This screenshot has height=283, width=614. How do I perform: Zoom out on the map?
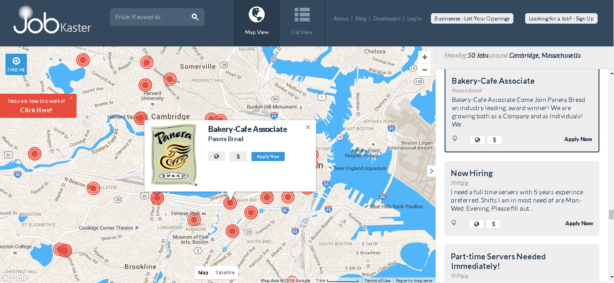click(x=425, y=70)
